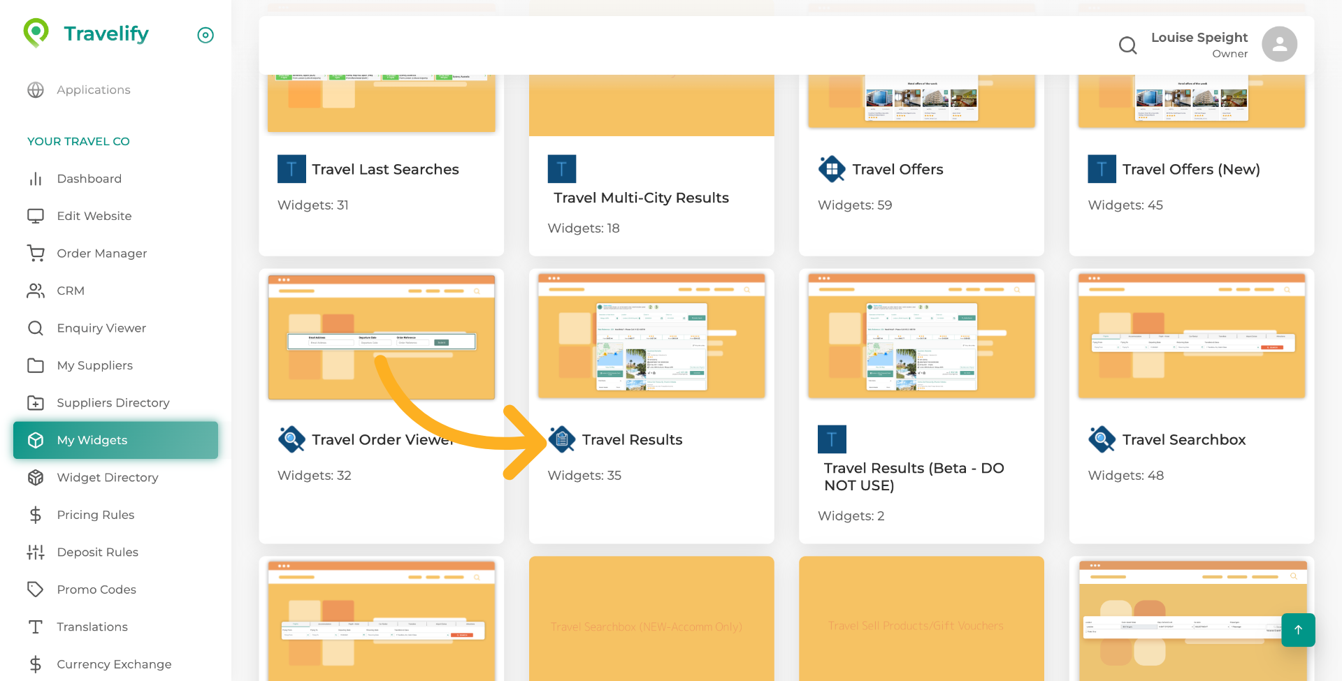The width and height of the screenshot is (1342, 681).
Task: Click the 'Widgets: 32' count text
Action: (315, 476)
